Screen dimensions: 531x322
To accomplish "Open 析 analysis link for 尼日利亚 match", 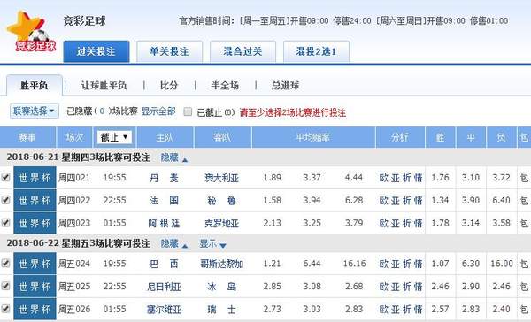I will [x=407, y=287].
